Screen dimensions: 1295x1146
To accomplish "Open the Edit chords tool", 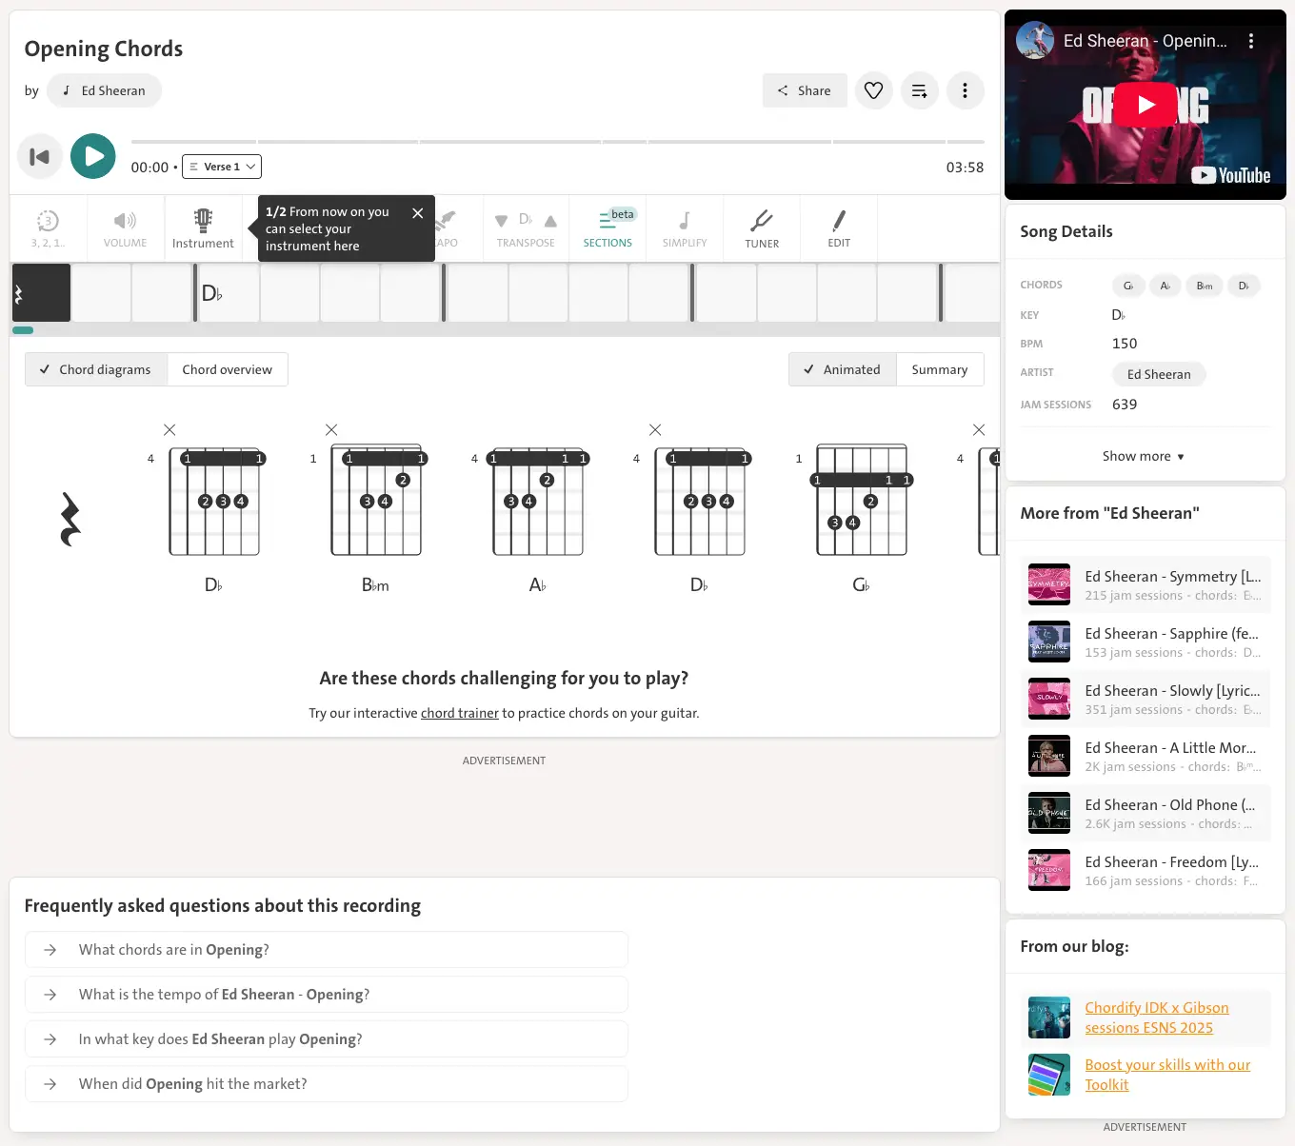I will 839,228.
